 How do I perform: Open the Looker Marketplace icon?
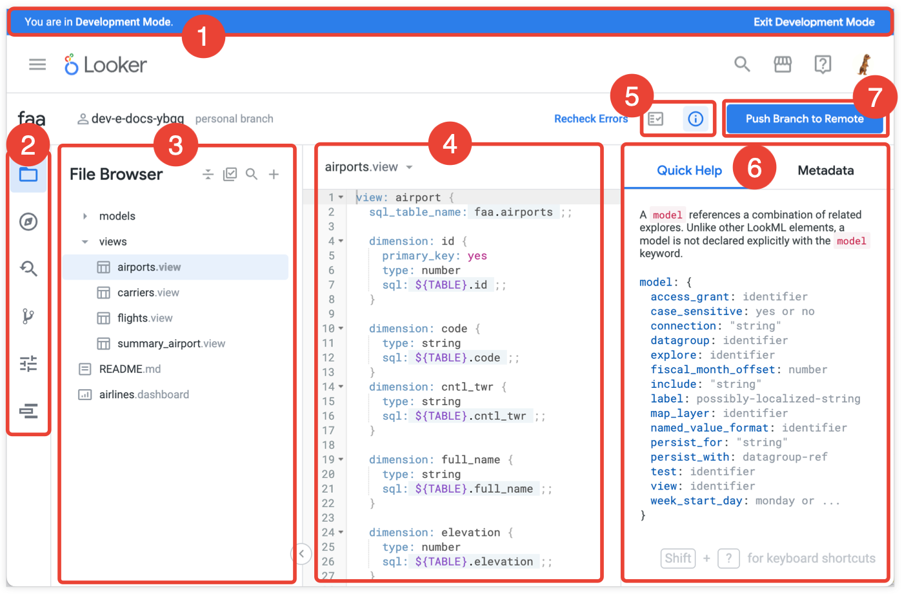[783, 64]
